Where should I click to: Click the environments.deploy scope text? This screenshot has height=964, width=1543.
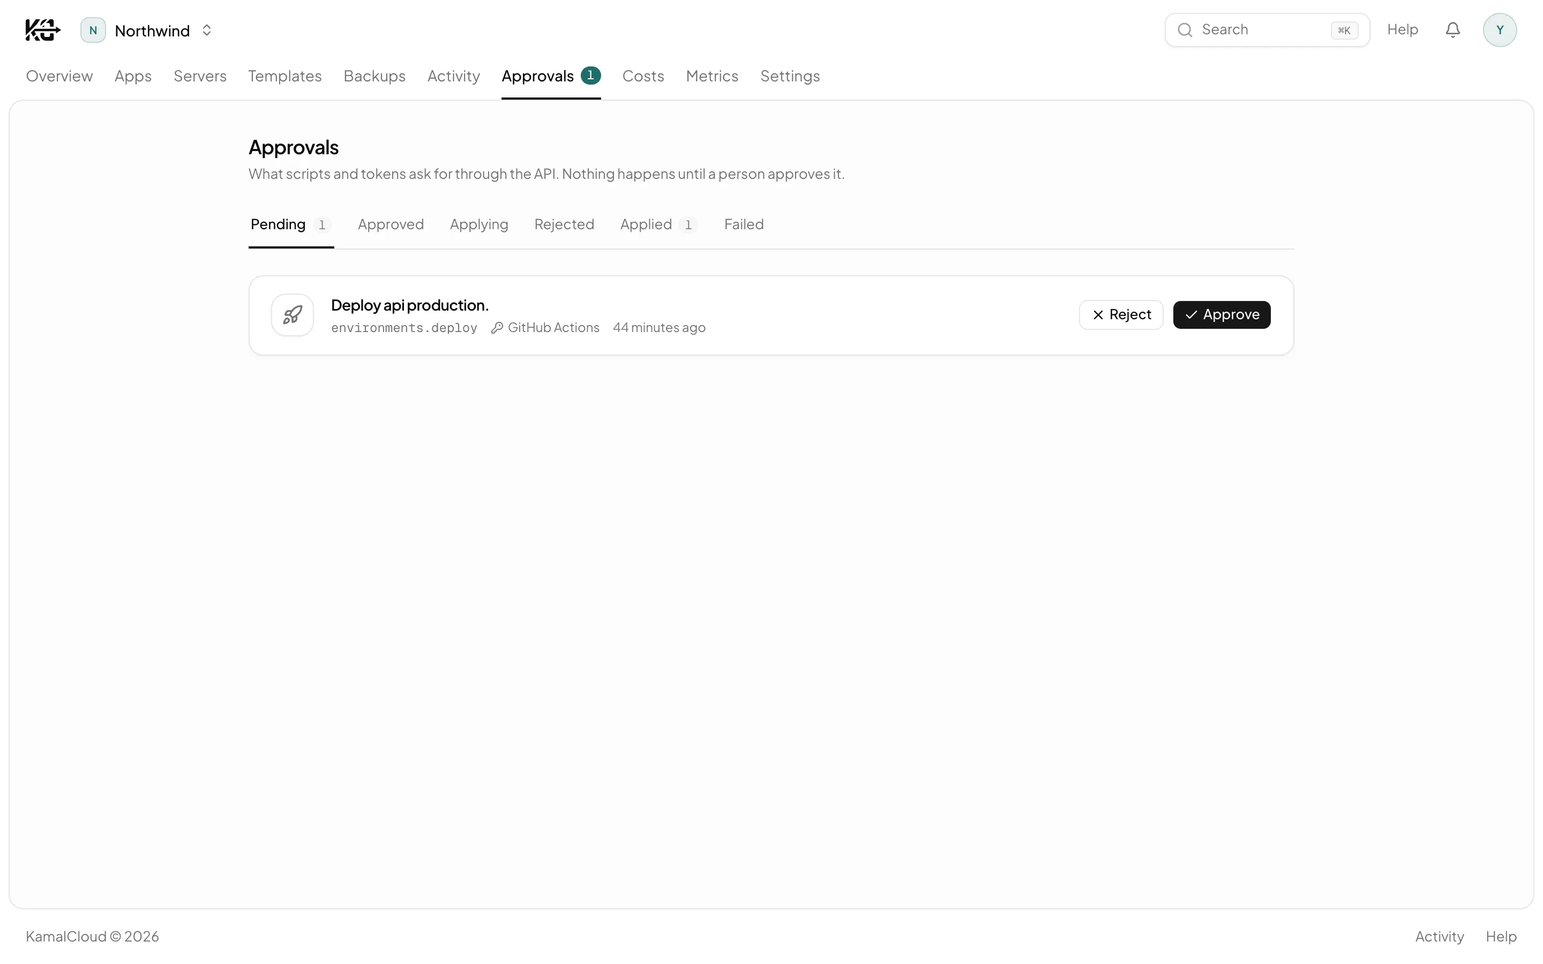click(x=403, y=328)
